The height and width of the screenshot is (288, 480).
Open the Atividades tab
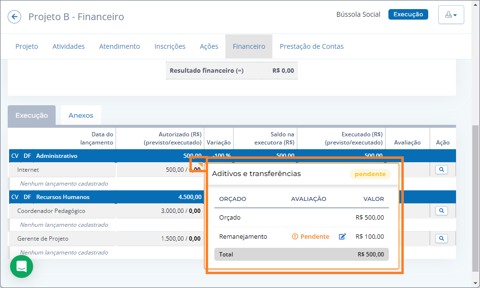(69, 46)
